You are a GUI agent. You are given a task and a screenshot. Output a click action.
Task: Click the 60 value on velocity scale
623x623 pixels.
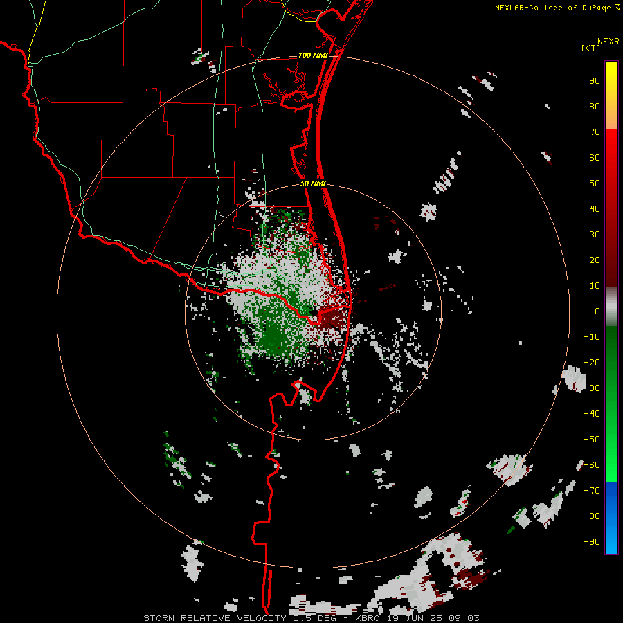click(595, 158)
